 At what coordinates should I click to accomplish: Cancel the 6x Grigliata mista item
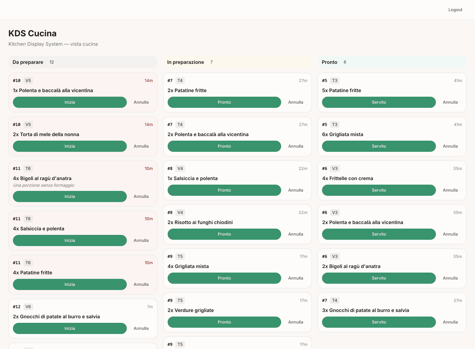450,146
